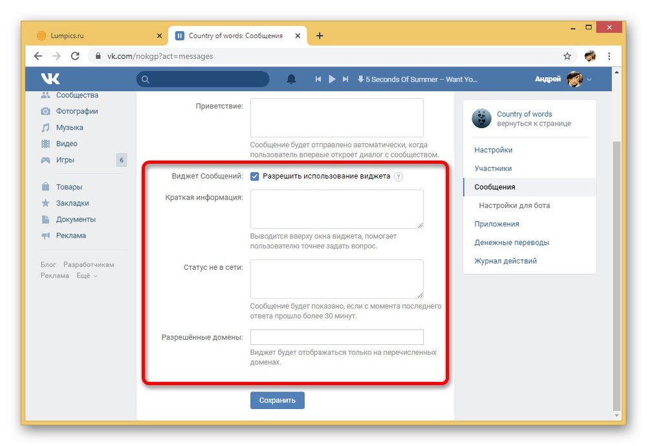Viewport: 647px width, 446px height.
Task: Click the Андрей profile avatar in header
Action: click(x=575, y=79)
